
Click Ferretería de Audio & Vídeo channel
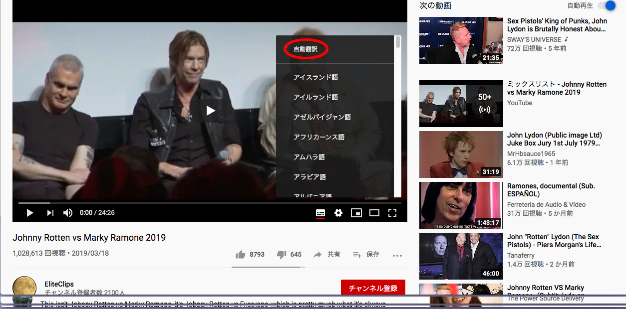[546, 204]
